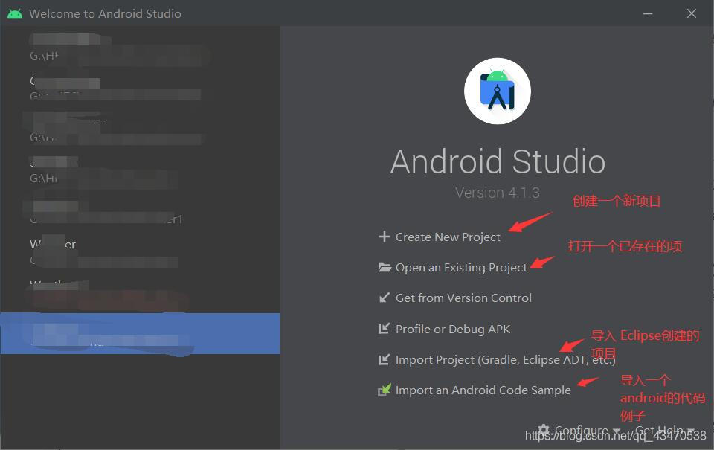Click the folder icon for Open an Existing Project
The height and width of the screenshot is (450, 714).
click(x=385, y=267)
